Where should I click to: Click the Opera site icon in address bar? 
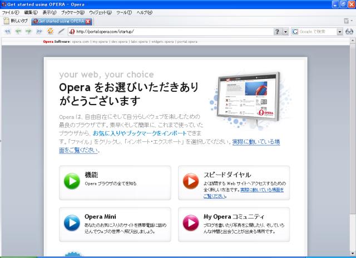pyautogui.click(x=72, y=32)
